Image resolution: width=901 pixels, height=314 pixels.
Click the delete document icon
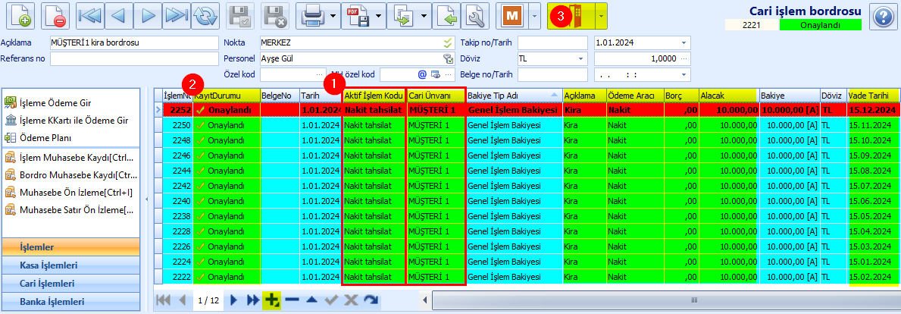click(55, 15)
